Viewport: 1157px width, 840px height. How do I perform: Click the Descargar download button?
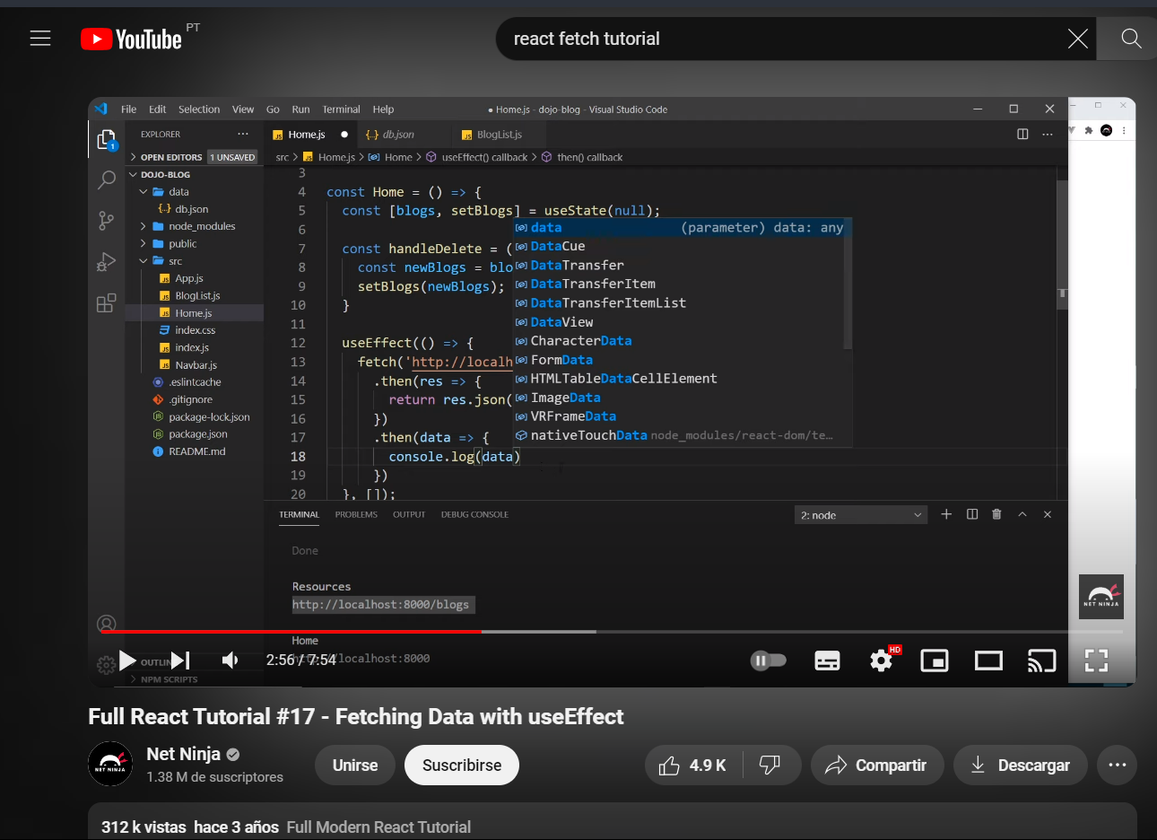(1021, 766)
